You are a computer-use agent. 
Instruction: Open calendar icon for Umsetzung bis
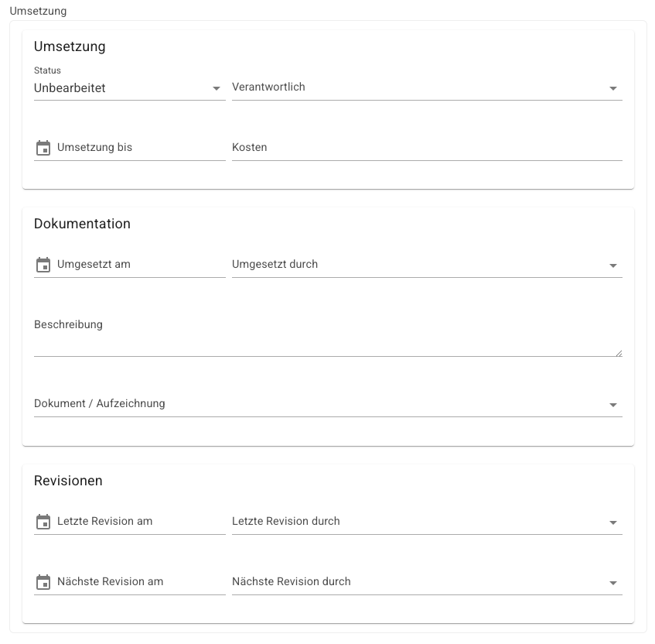point(43,148)
